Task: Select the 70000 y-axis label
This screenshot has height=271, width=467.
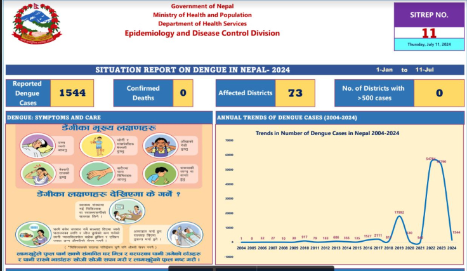Action: point(229,140)
